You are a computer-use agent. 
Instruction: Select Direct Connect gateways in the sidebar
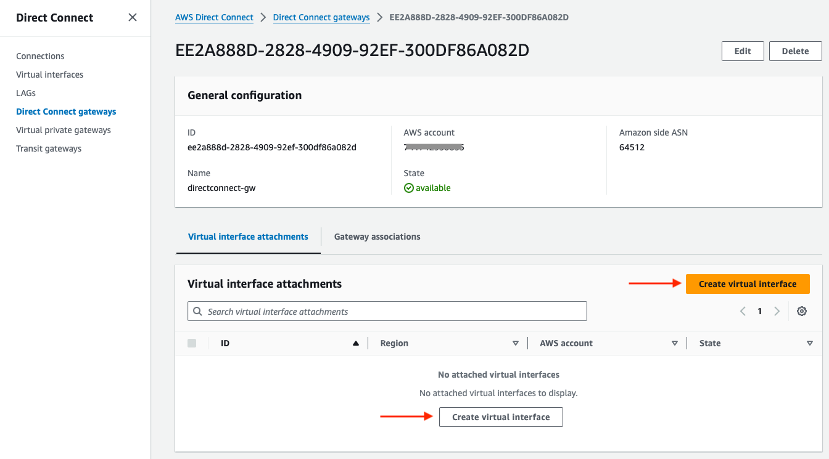(x=66, y=112)
